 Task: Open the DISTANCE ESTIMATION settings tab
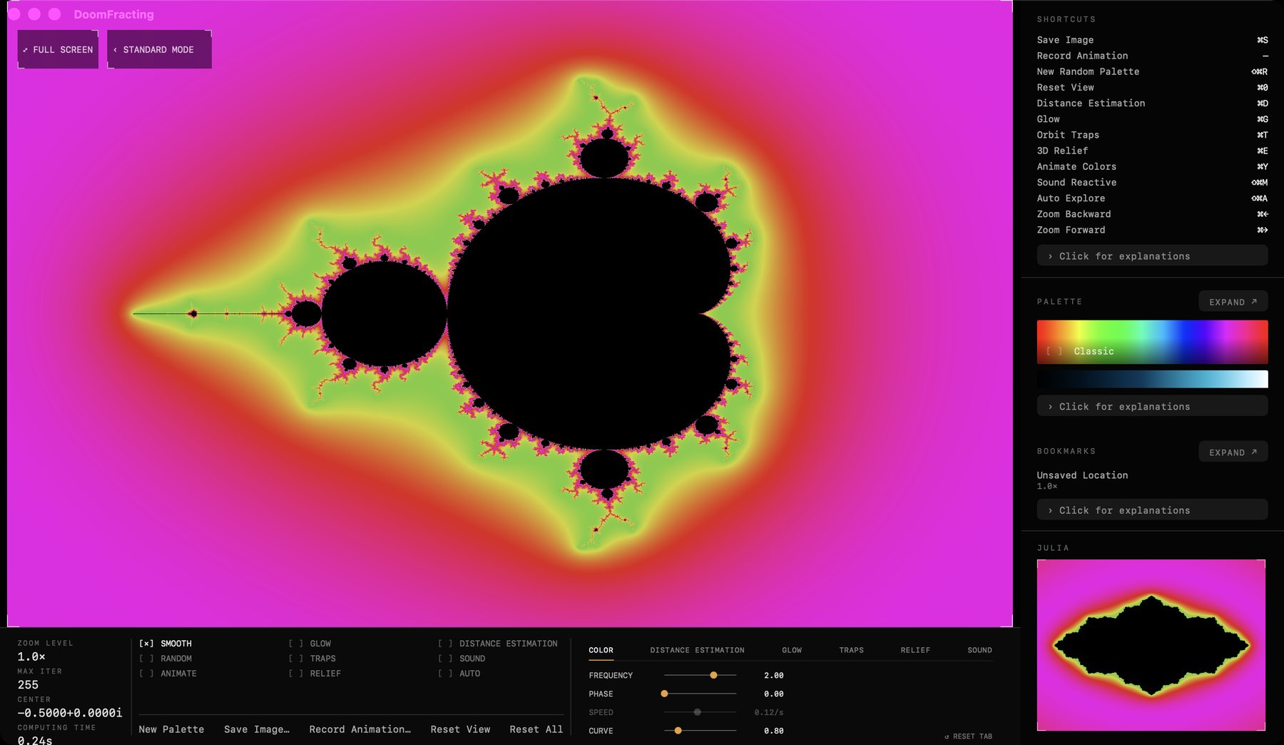pos(697,650)
